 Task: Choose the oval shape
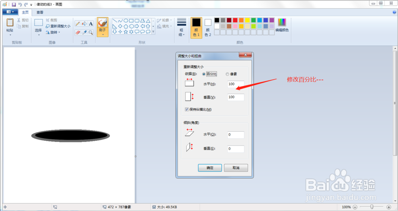[x=126, y=21]
